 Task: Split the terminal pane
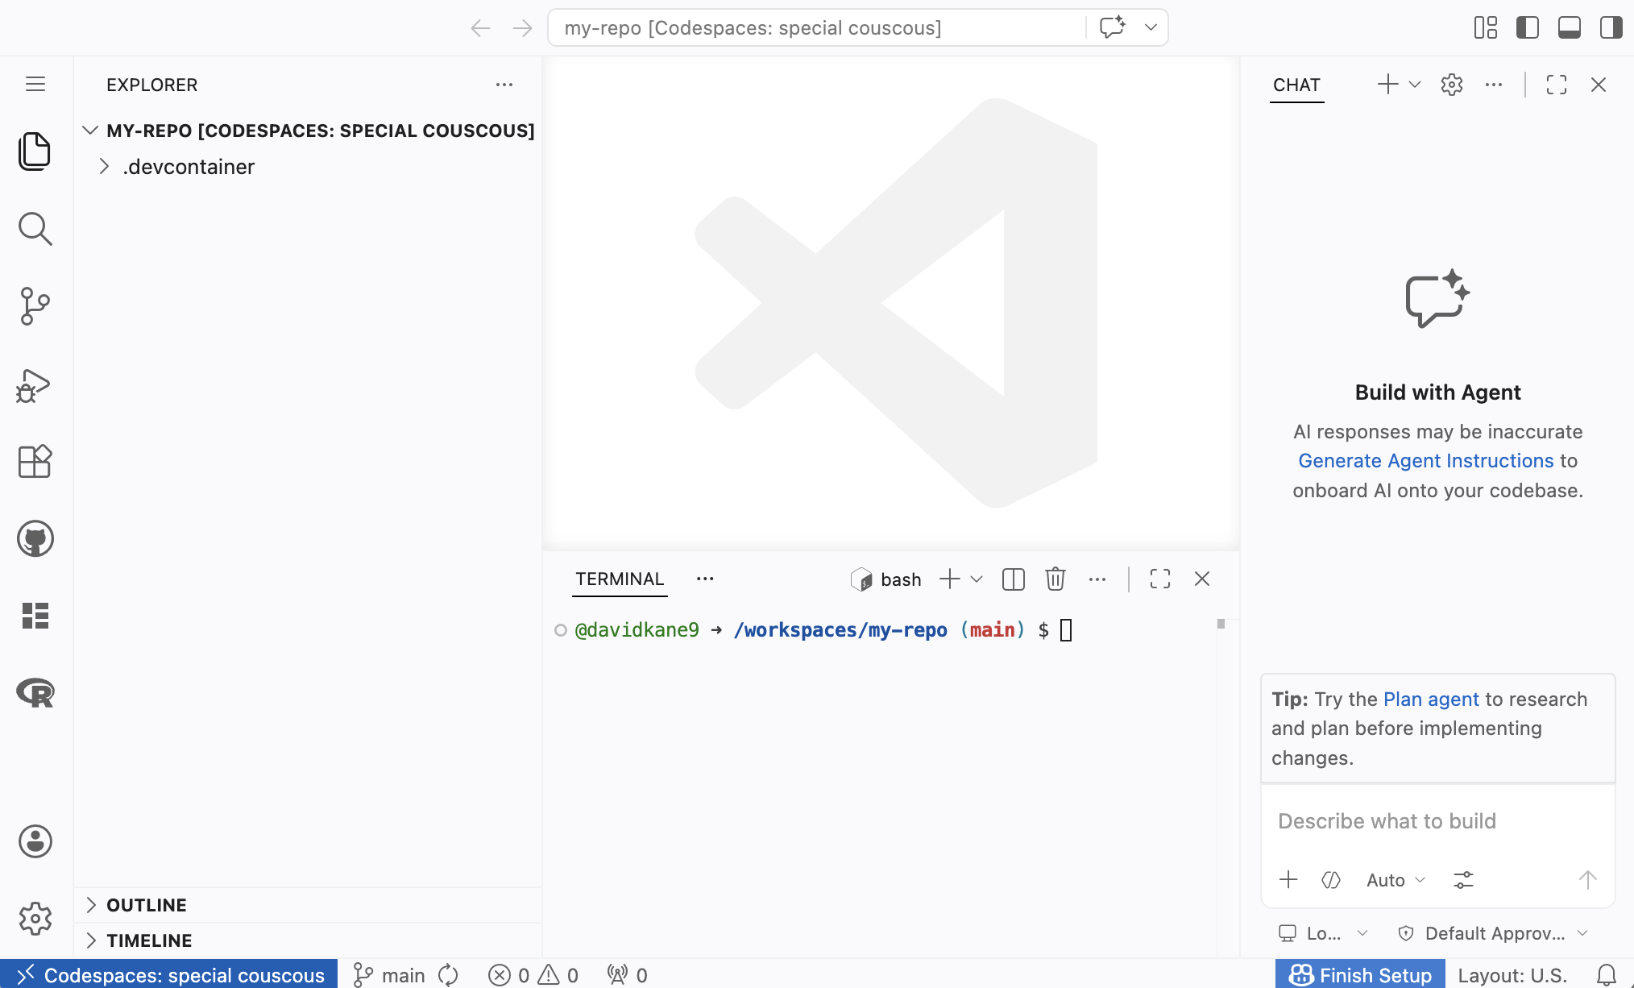[x=1013, y=579]
